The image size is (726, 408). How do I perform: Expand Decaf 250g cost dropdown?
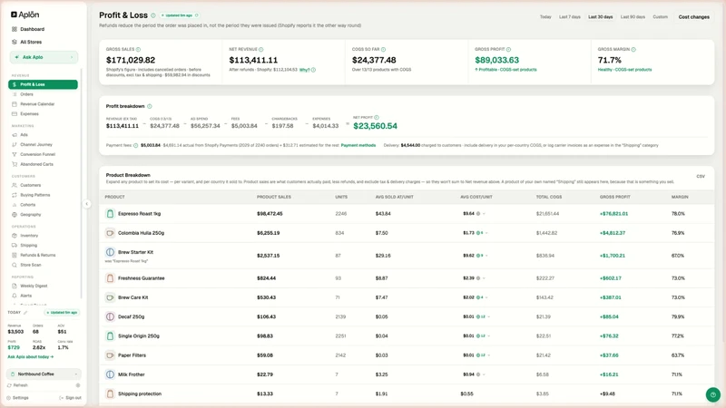point(489,316)
